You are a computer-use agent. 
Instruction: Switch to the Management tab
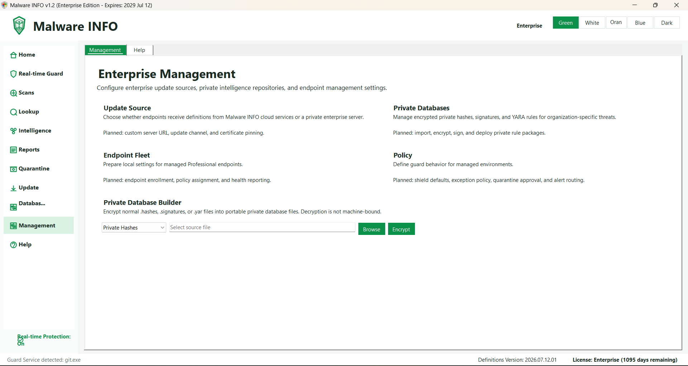tap(105, 50)
